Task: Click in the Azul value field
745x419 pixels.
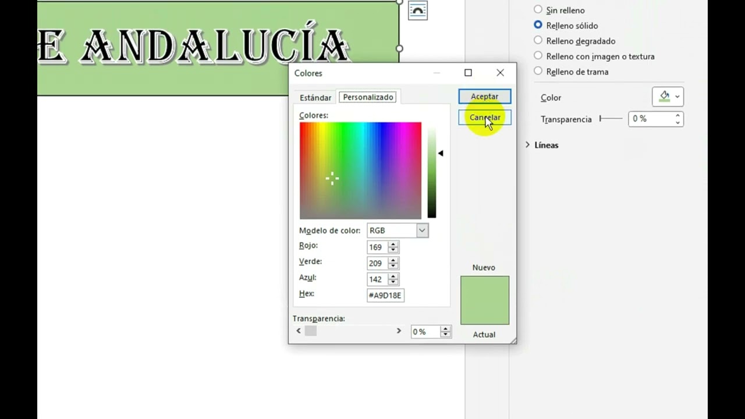Action: click(377, 279)
